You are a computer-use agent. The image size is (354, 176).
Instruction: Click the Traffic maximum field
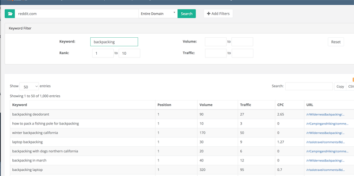[x=243, y=53]
